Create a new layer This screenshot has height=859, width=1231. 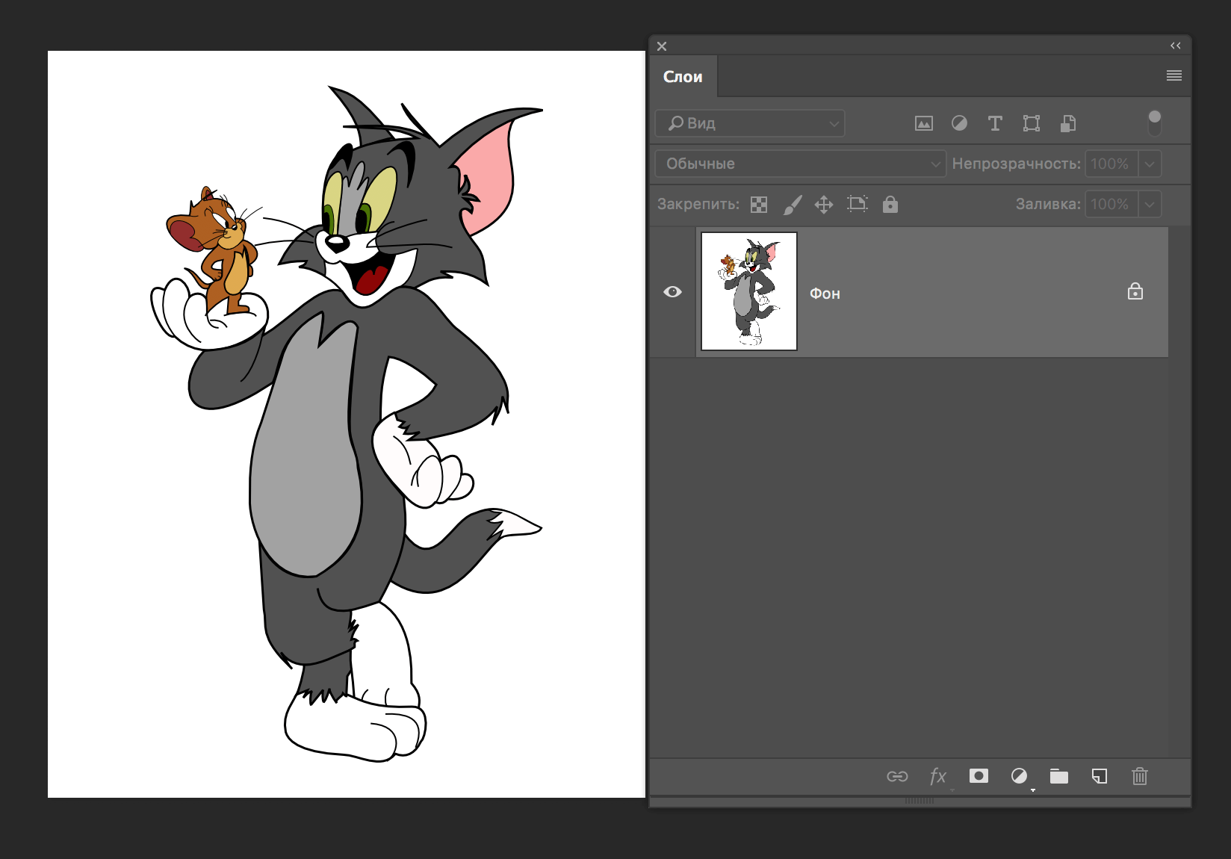1099,776
